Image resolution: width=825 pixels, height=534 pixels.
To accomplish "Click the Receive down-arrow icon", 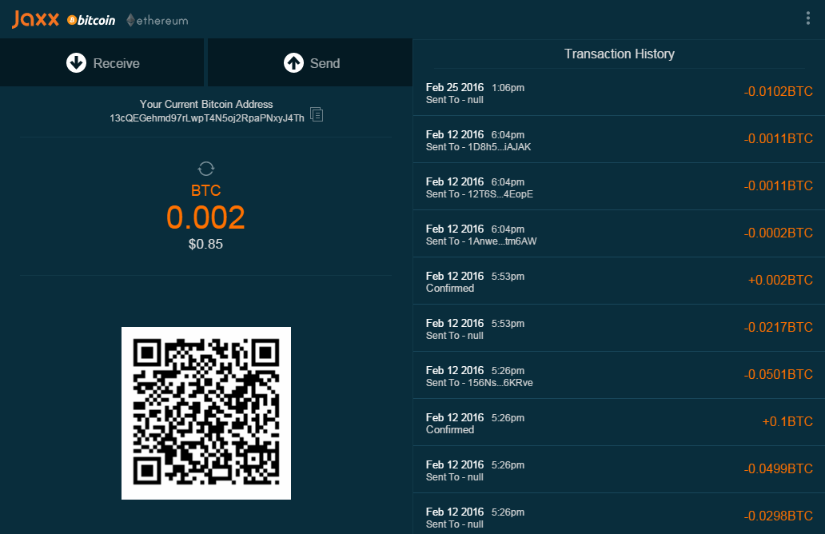I will [76, 62].
